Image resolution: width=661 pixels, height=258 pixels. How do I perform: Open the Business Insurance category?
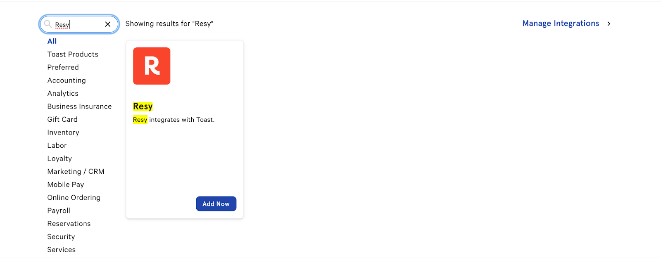[79, 107]
